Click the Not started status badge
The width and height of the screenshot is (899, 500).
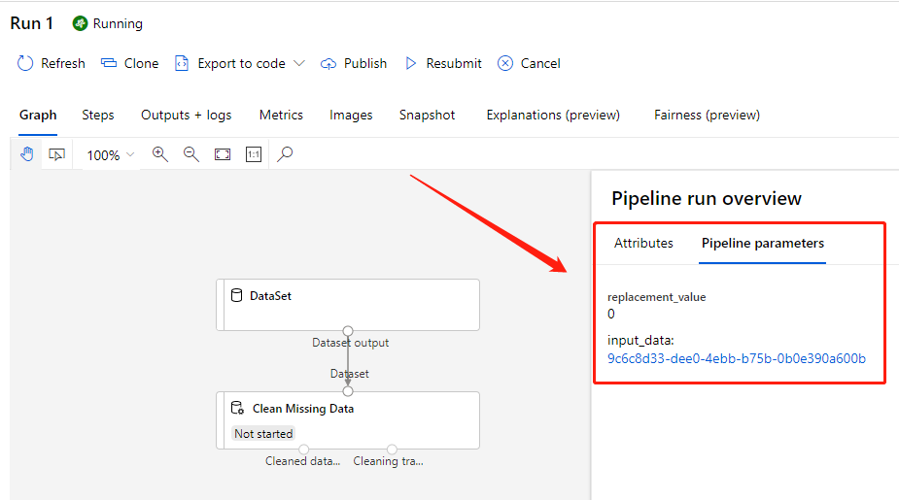pos(263,434)
